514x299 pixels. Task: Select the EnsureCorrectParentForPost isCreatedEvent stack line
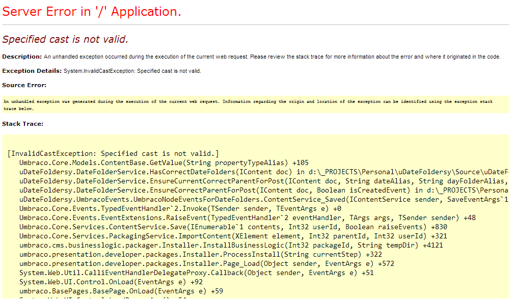coord(264,190)
